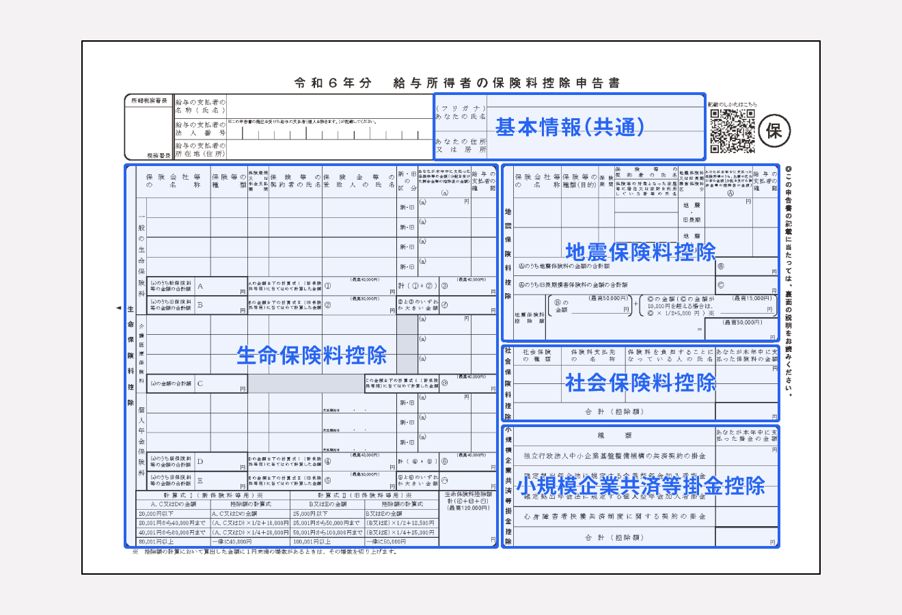Click the cell labeled E under 個人年金保険料
Screen dimensions: 902x615
point(221,480)
